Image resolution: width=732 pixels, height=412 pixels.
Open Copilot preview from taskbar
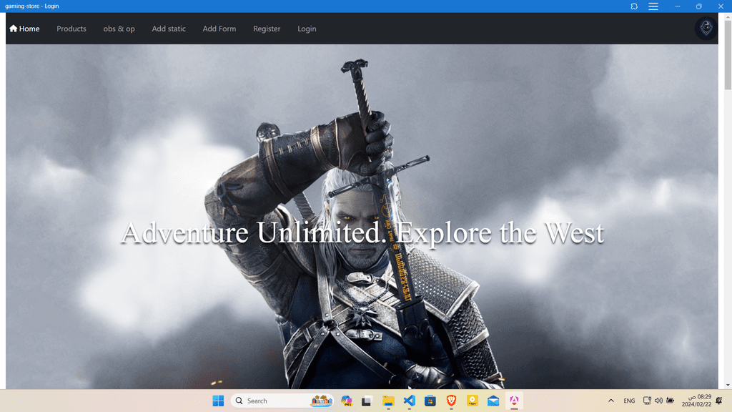[347, 401]
